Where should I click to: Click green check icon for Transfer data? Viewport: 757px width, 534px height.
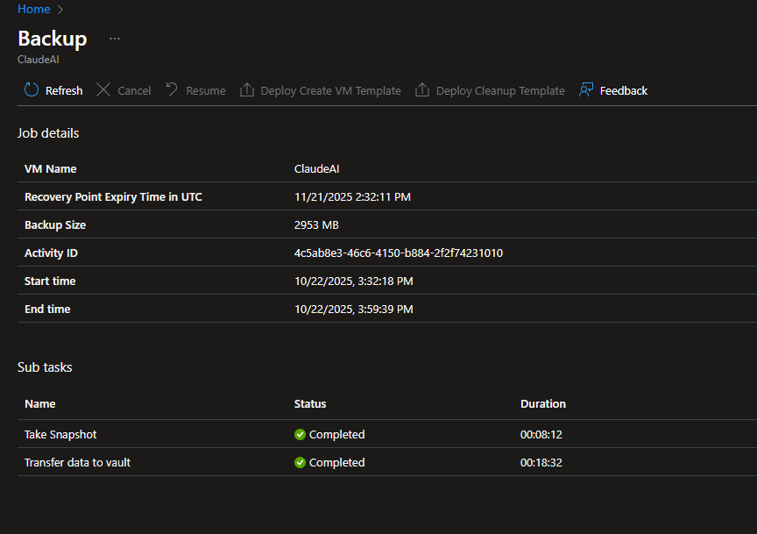301,463
